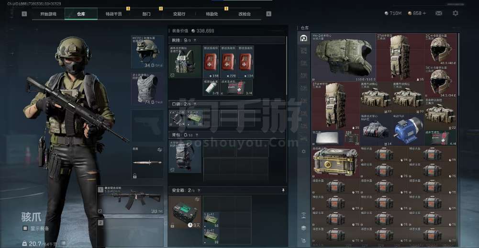Expand the weight details list icon

63,244
